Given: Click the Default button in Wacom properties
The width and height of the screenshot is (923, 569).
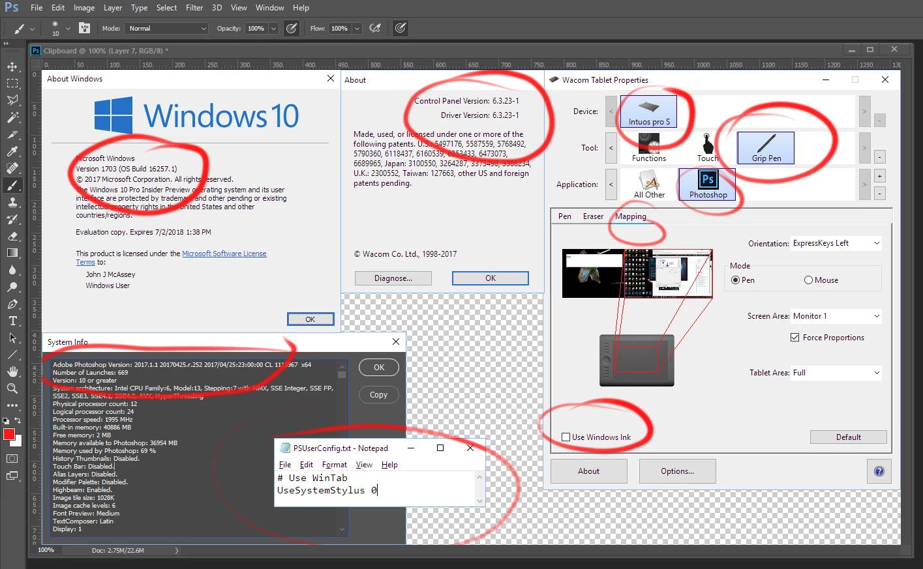Looking at the screenshot, I should click(x=849, y=437).
